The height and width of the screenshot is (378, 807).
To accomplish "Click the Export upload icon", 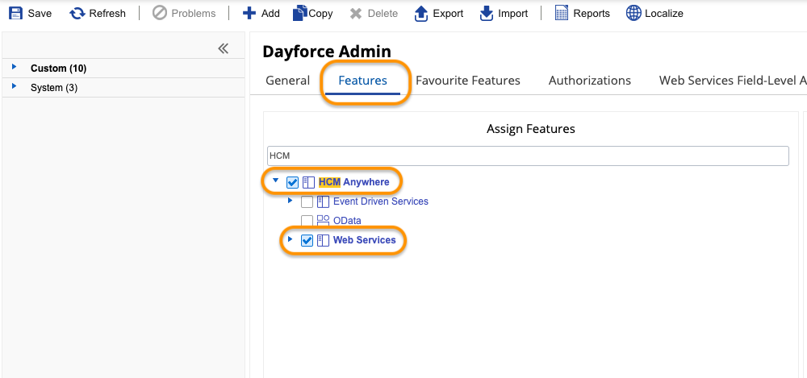I will (x=421, y=14).
